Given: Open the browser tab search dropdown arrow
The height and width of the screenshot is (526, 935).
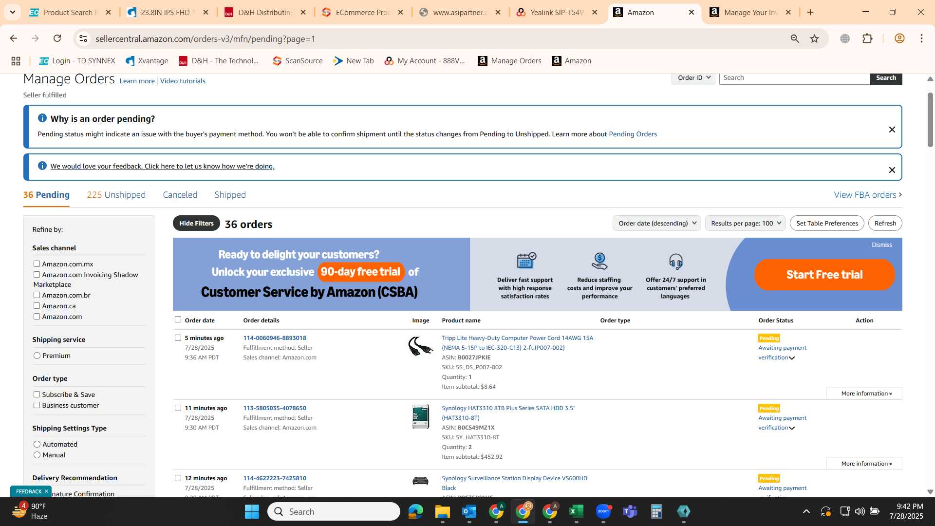Looking at the screenshot, I should [12, 12].
